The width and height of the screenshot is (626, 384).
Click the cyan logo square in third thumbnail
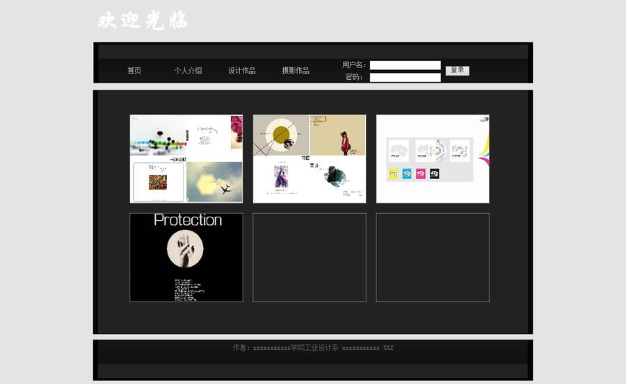407,174
